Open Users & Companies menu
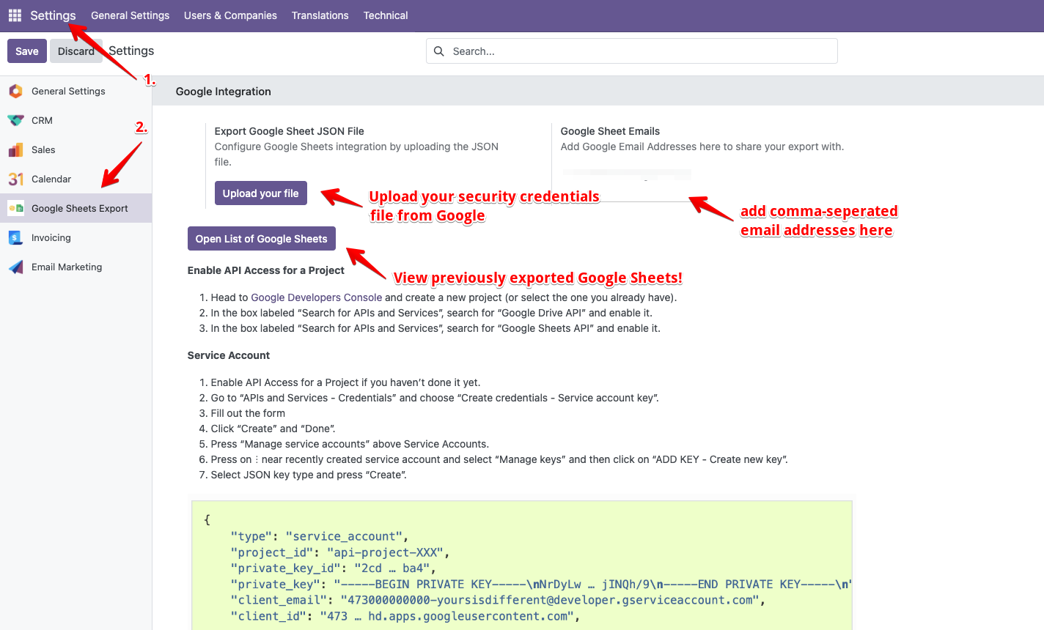This screenshot has height=630, width=1044. tap(230, 15)
